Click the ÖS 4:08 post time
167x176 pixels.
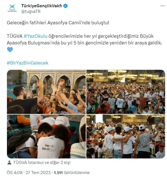click(x=15, y=173)
